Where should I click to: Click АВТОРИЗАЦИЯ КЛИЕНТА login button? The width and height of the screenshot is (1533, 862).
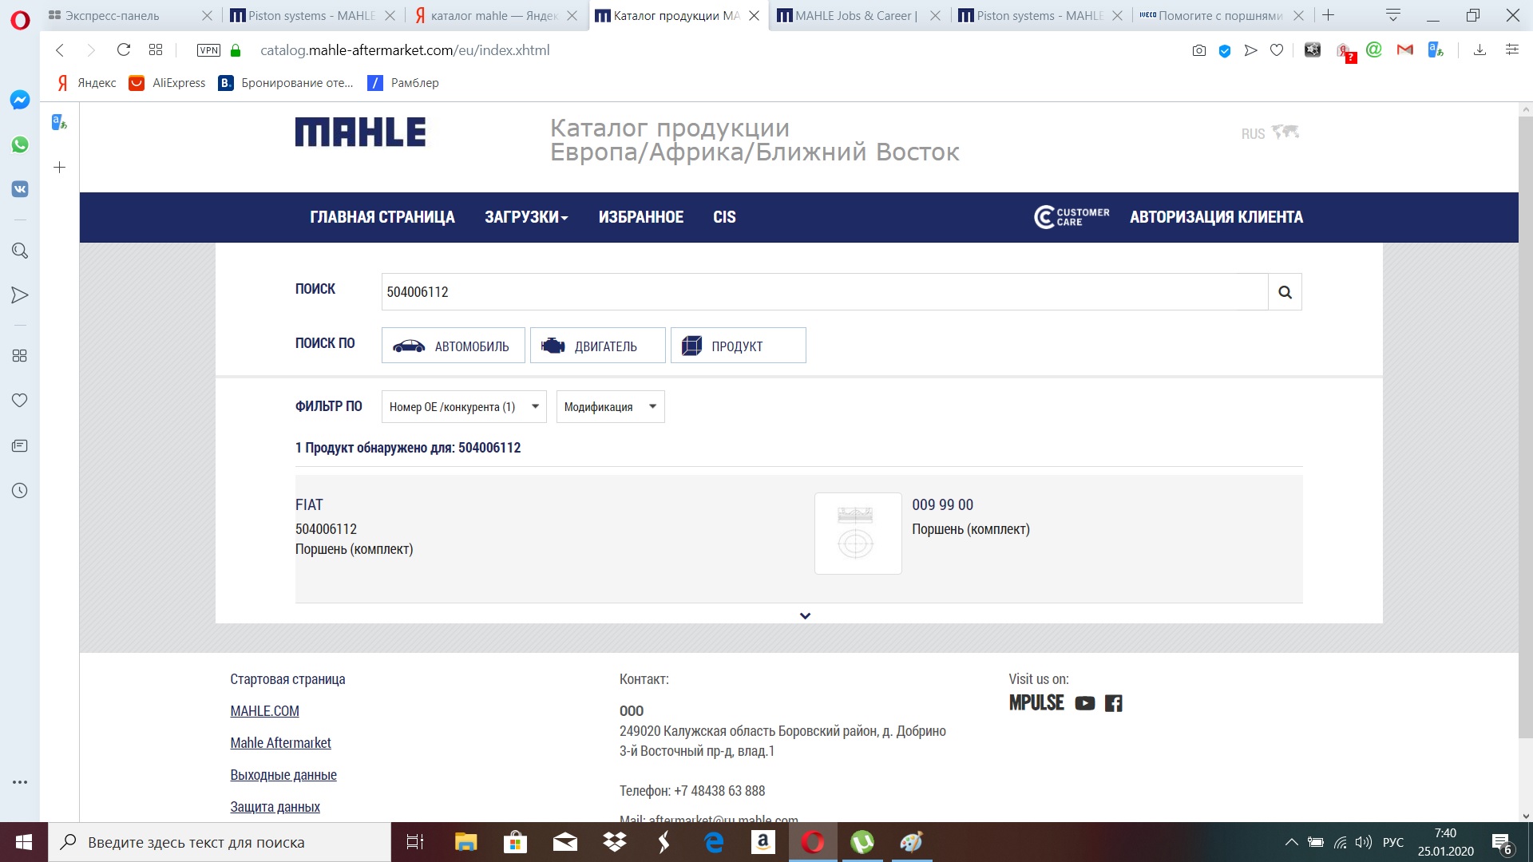[x=1216, y=217]
